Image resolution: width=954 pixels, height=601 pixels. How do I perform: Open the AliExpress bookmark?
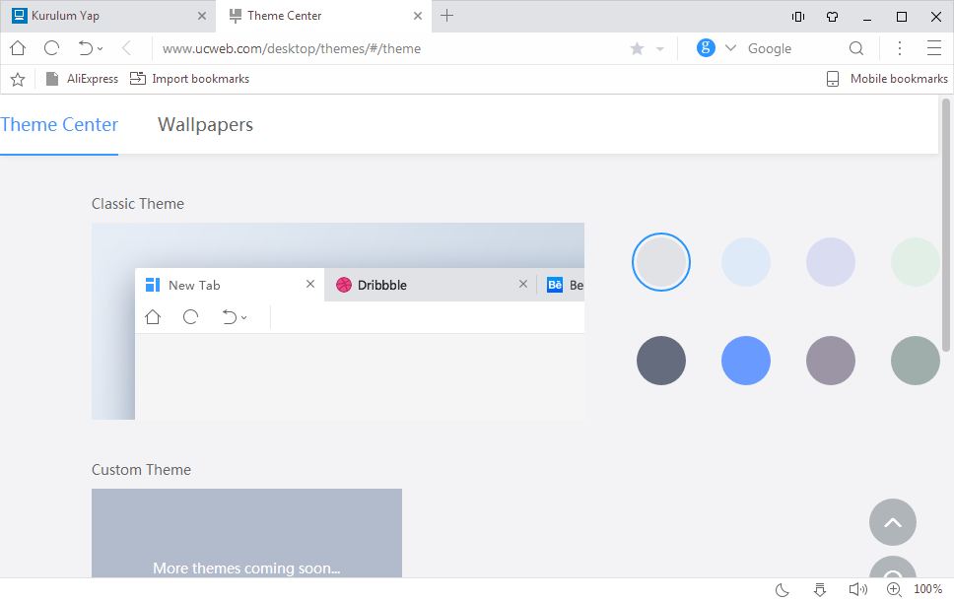point(83,79)
